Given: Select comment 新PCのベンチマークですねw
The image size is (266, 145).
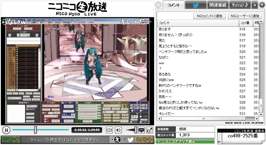Looking at the screenshot, I should (x=208, y=86).
